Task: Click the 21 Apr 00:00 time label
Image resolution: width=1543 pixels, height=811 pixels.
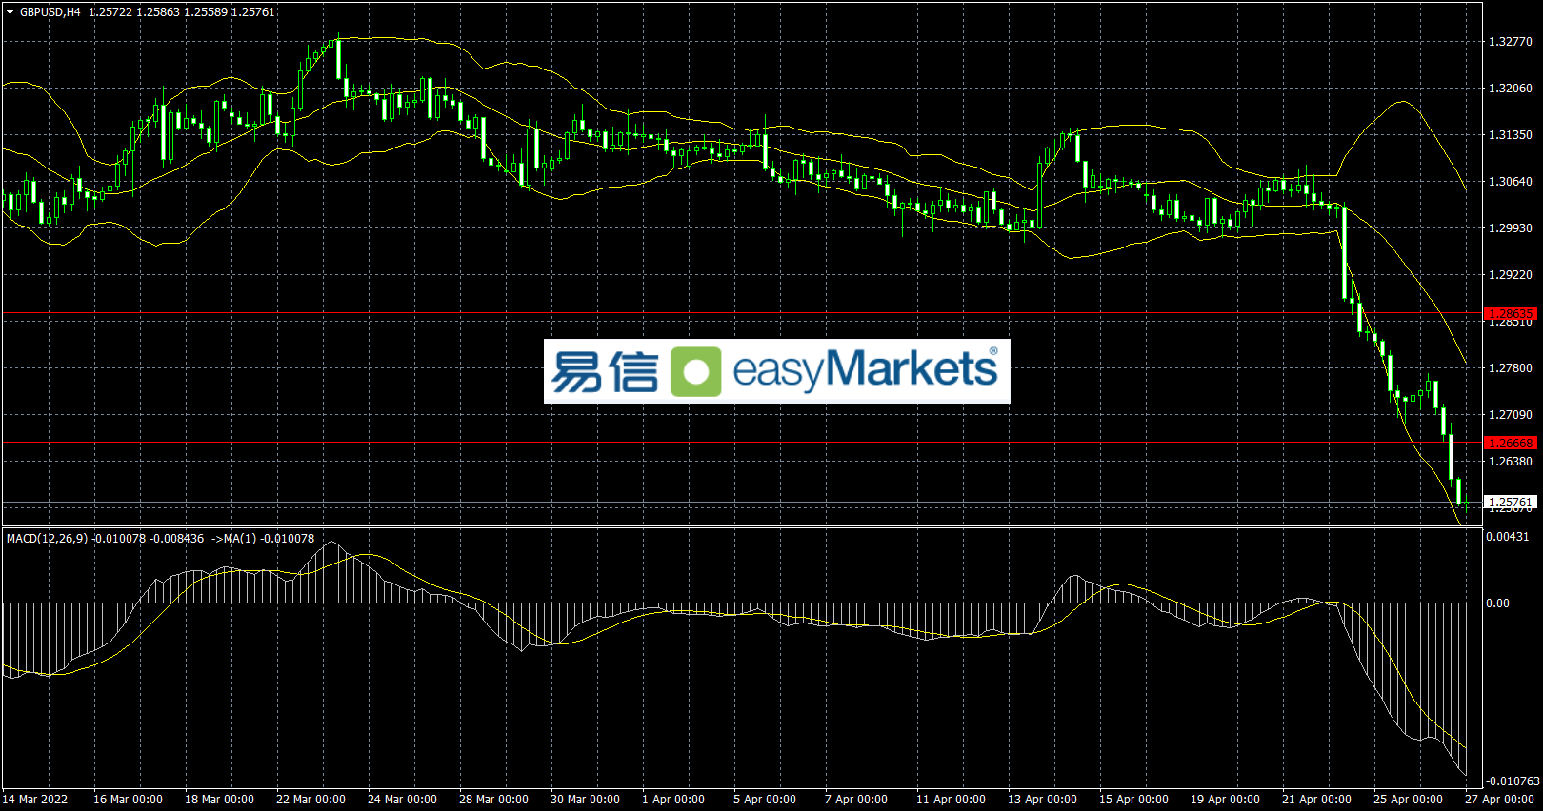Action: click(x=1316, y=800)
